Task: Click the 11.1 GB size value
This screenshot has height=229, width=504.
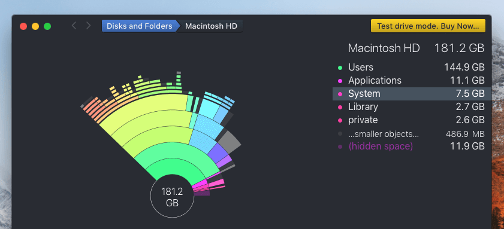Action: [x=467, y=81]
